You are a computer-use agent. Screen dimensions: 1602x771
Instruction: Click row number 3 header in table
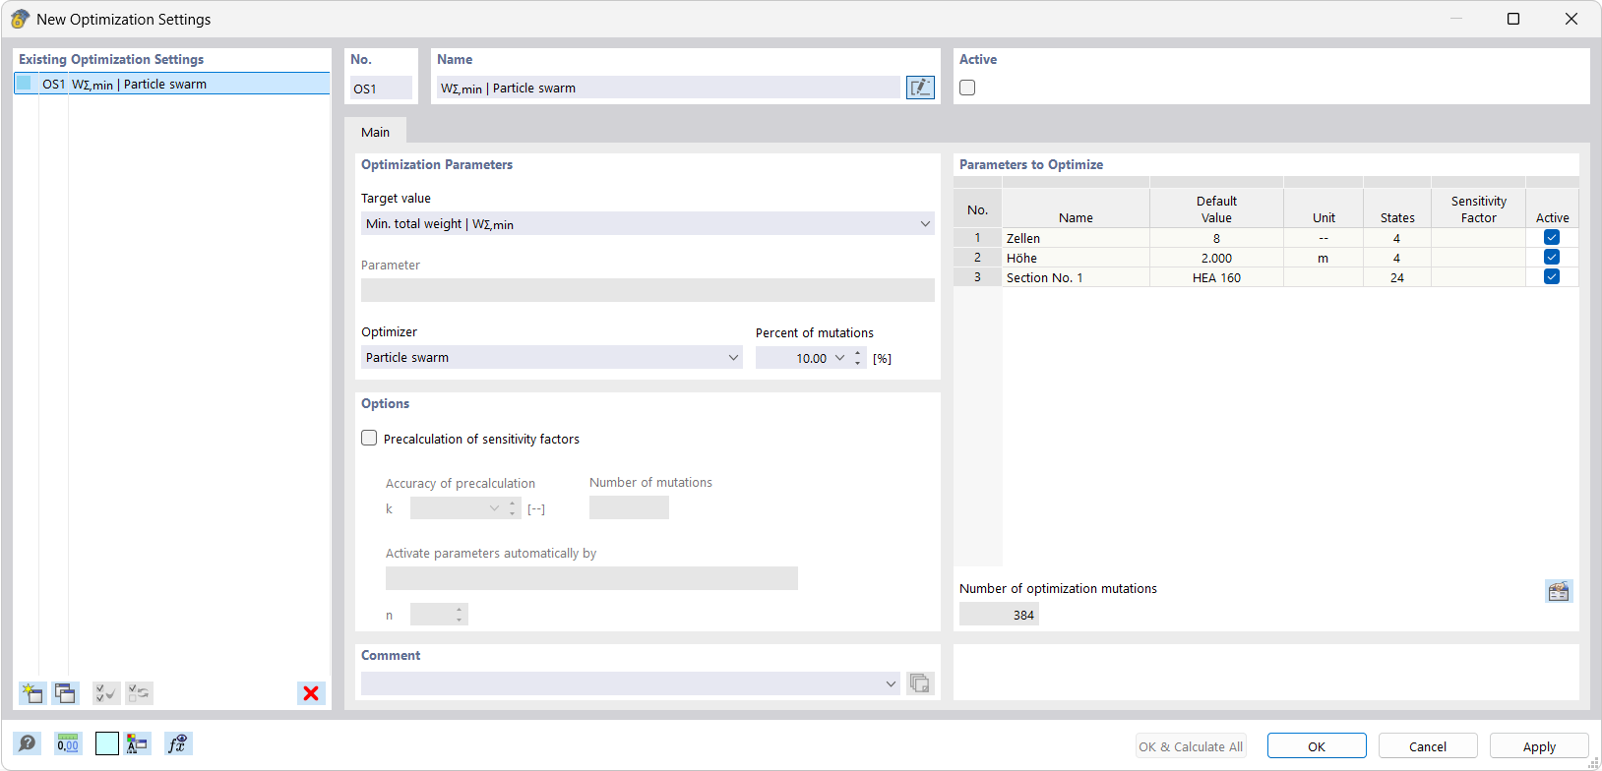tap(977, 277)
